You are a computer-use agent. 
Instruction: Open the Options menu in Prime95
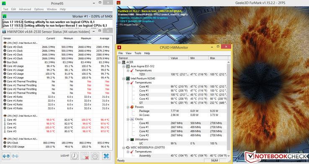39,9
